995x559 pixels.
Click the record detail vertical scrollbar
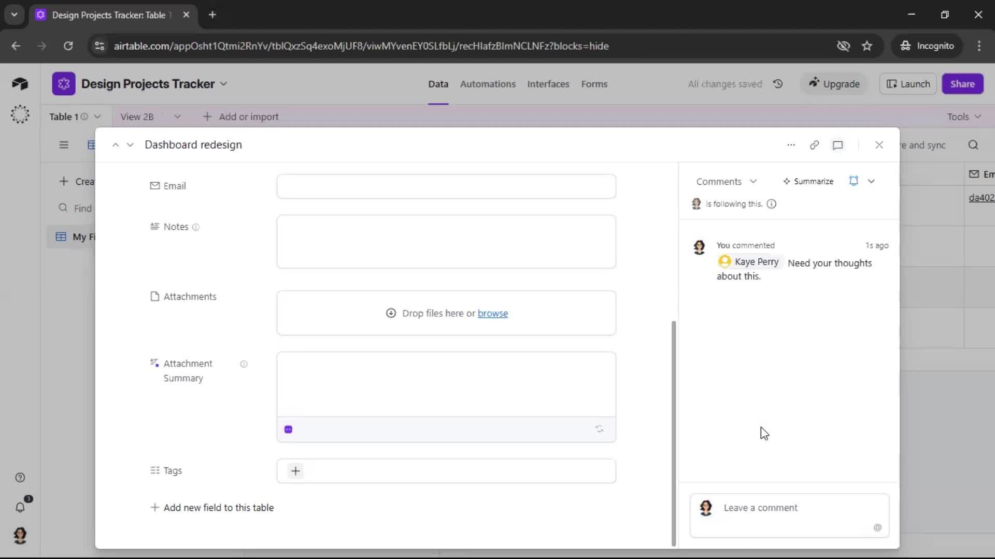point(673,434)
